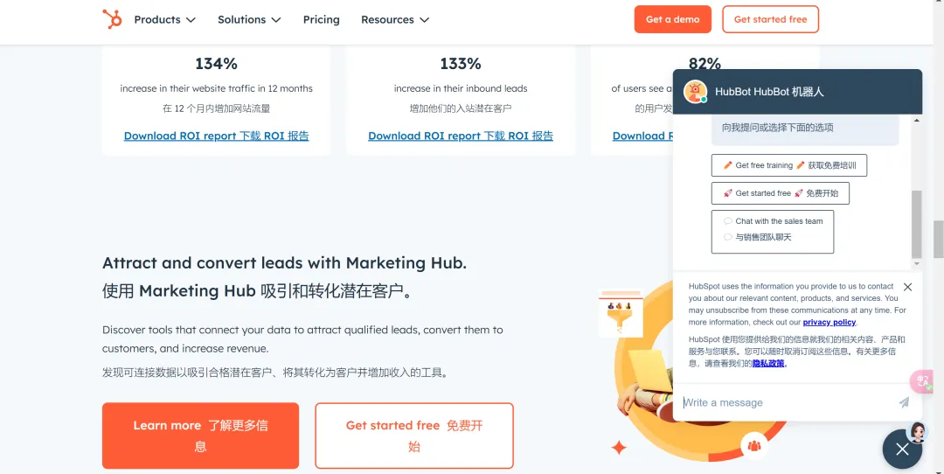Click the Write a message input field
Image resolution: width=944 pixels, height=474 pixels.
click(x=788, y=402)
